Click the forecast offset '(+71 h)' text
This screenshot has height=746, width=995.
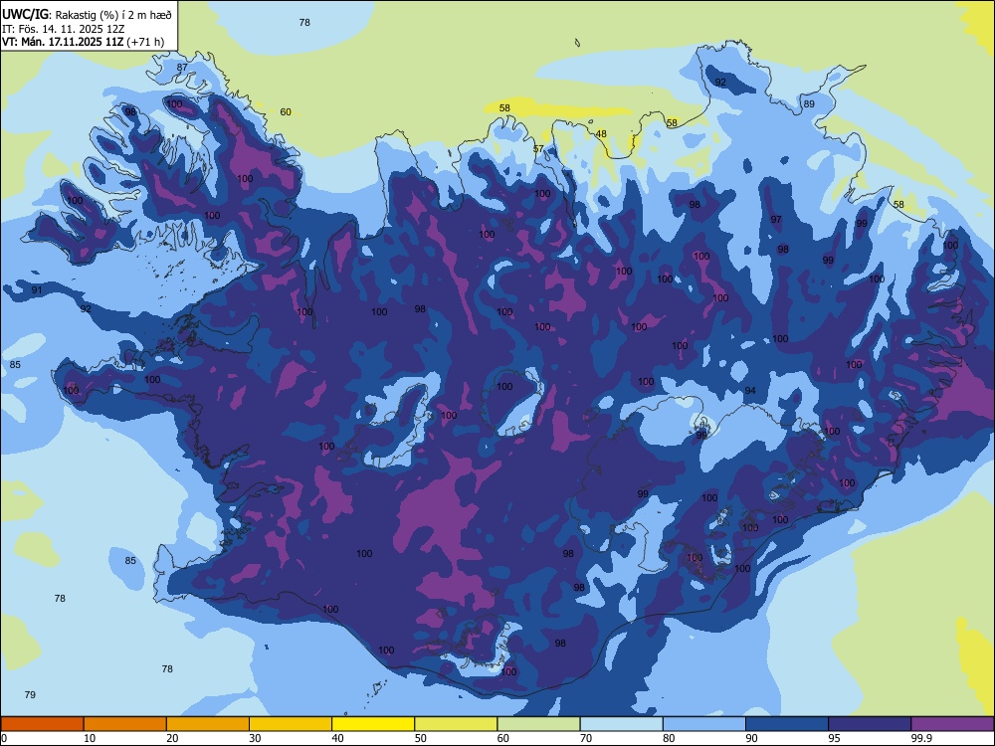coord(145,42)
